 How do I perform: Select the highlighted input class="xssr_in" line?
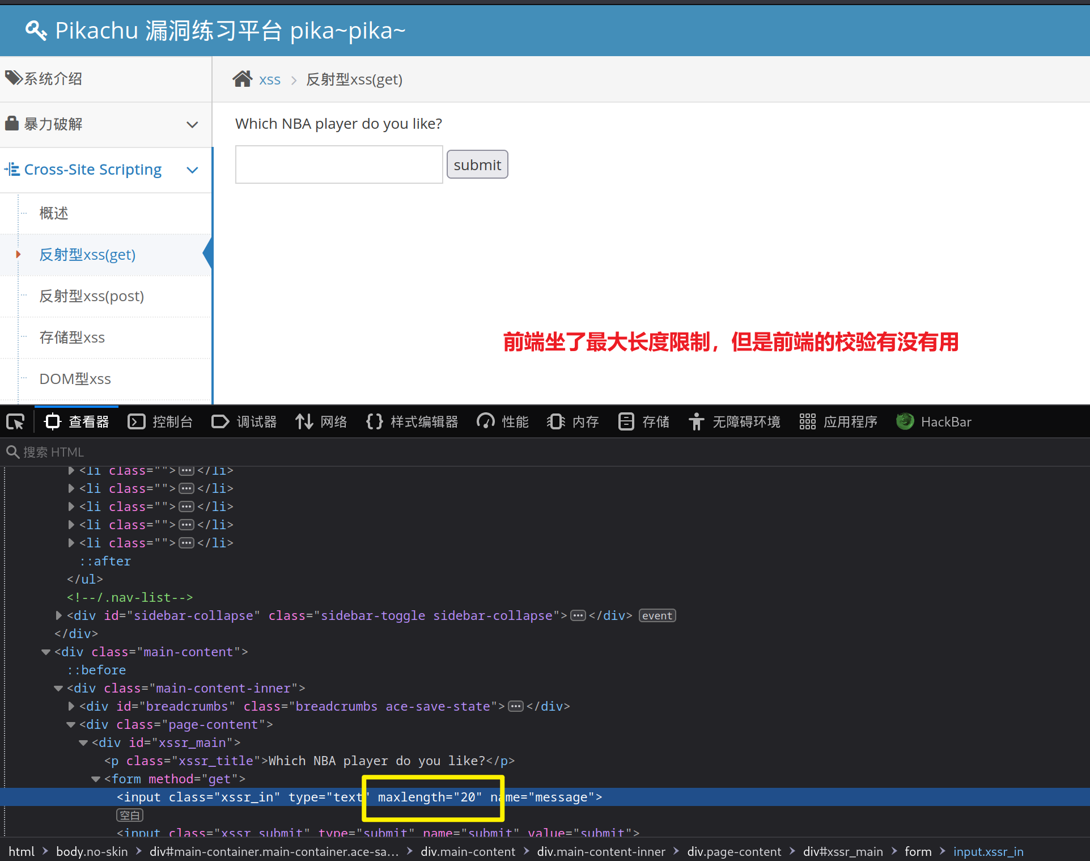[545, 797]
